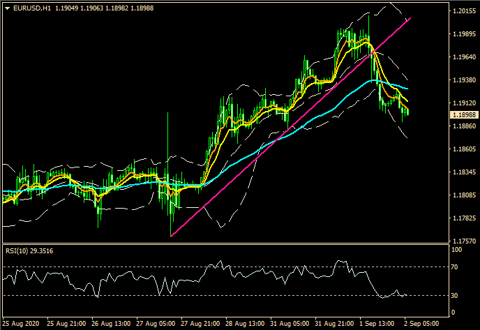Click the 2 Sep 05:00 time label
480x330 pixels.
tap(421, 324)
